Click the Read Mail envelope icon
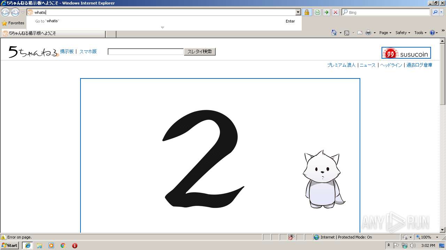 click(360, 33)
